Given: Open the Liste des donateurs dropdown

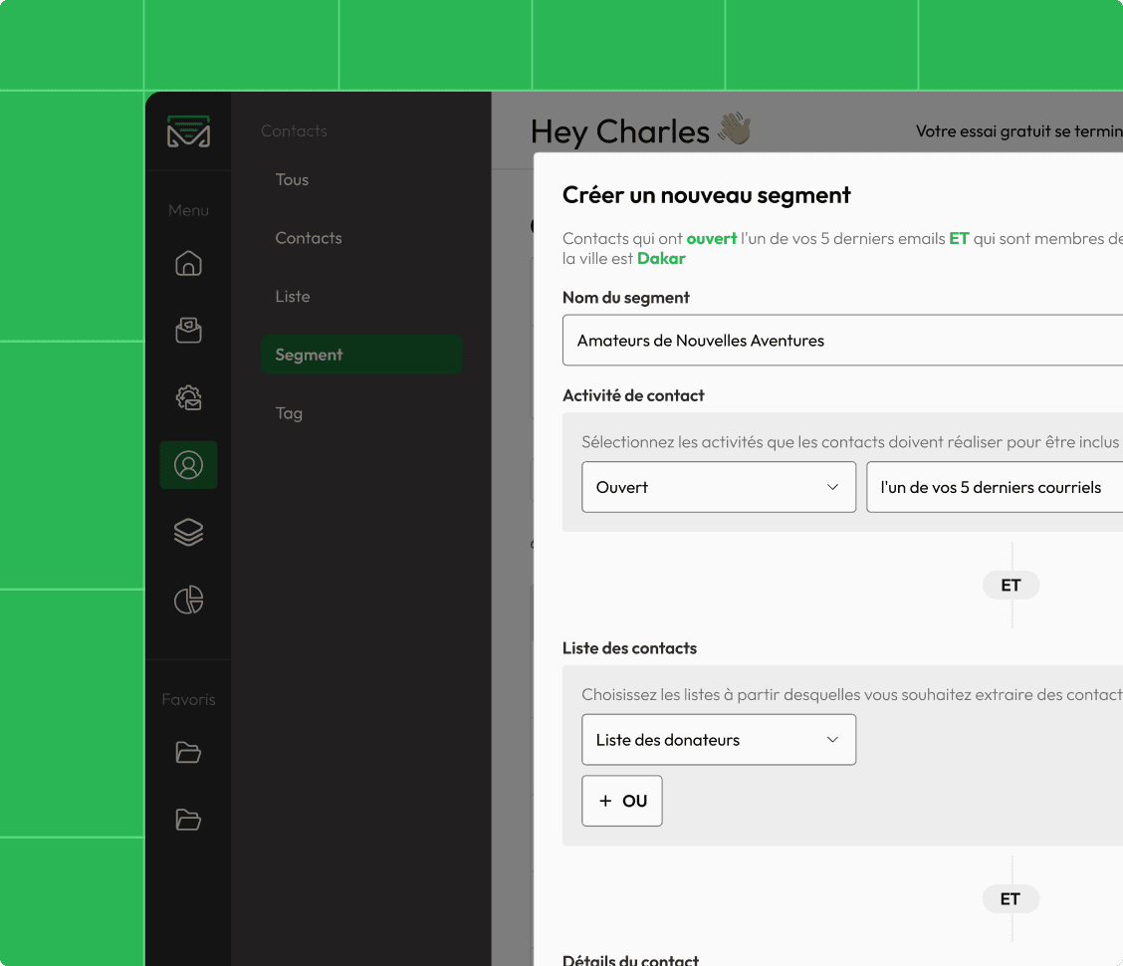Looking at the screenshot, I should coord(719,740).
